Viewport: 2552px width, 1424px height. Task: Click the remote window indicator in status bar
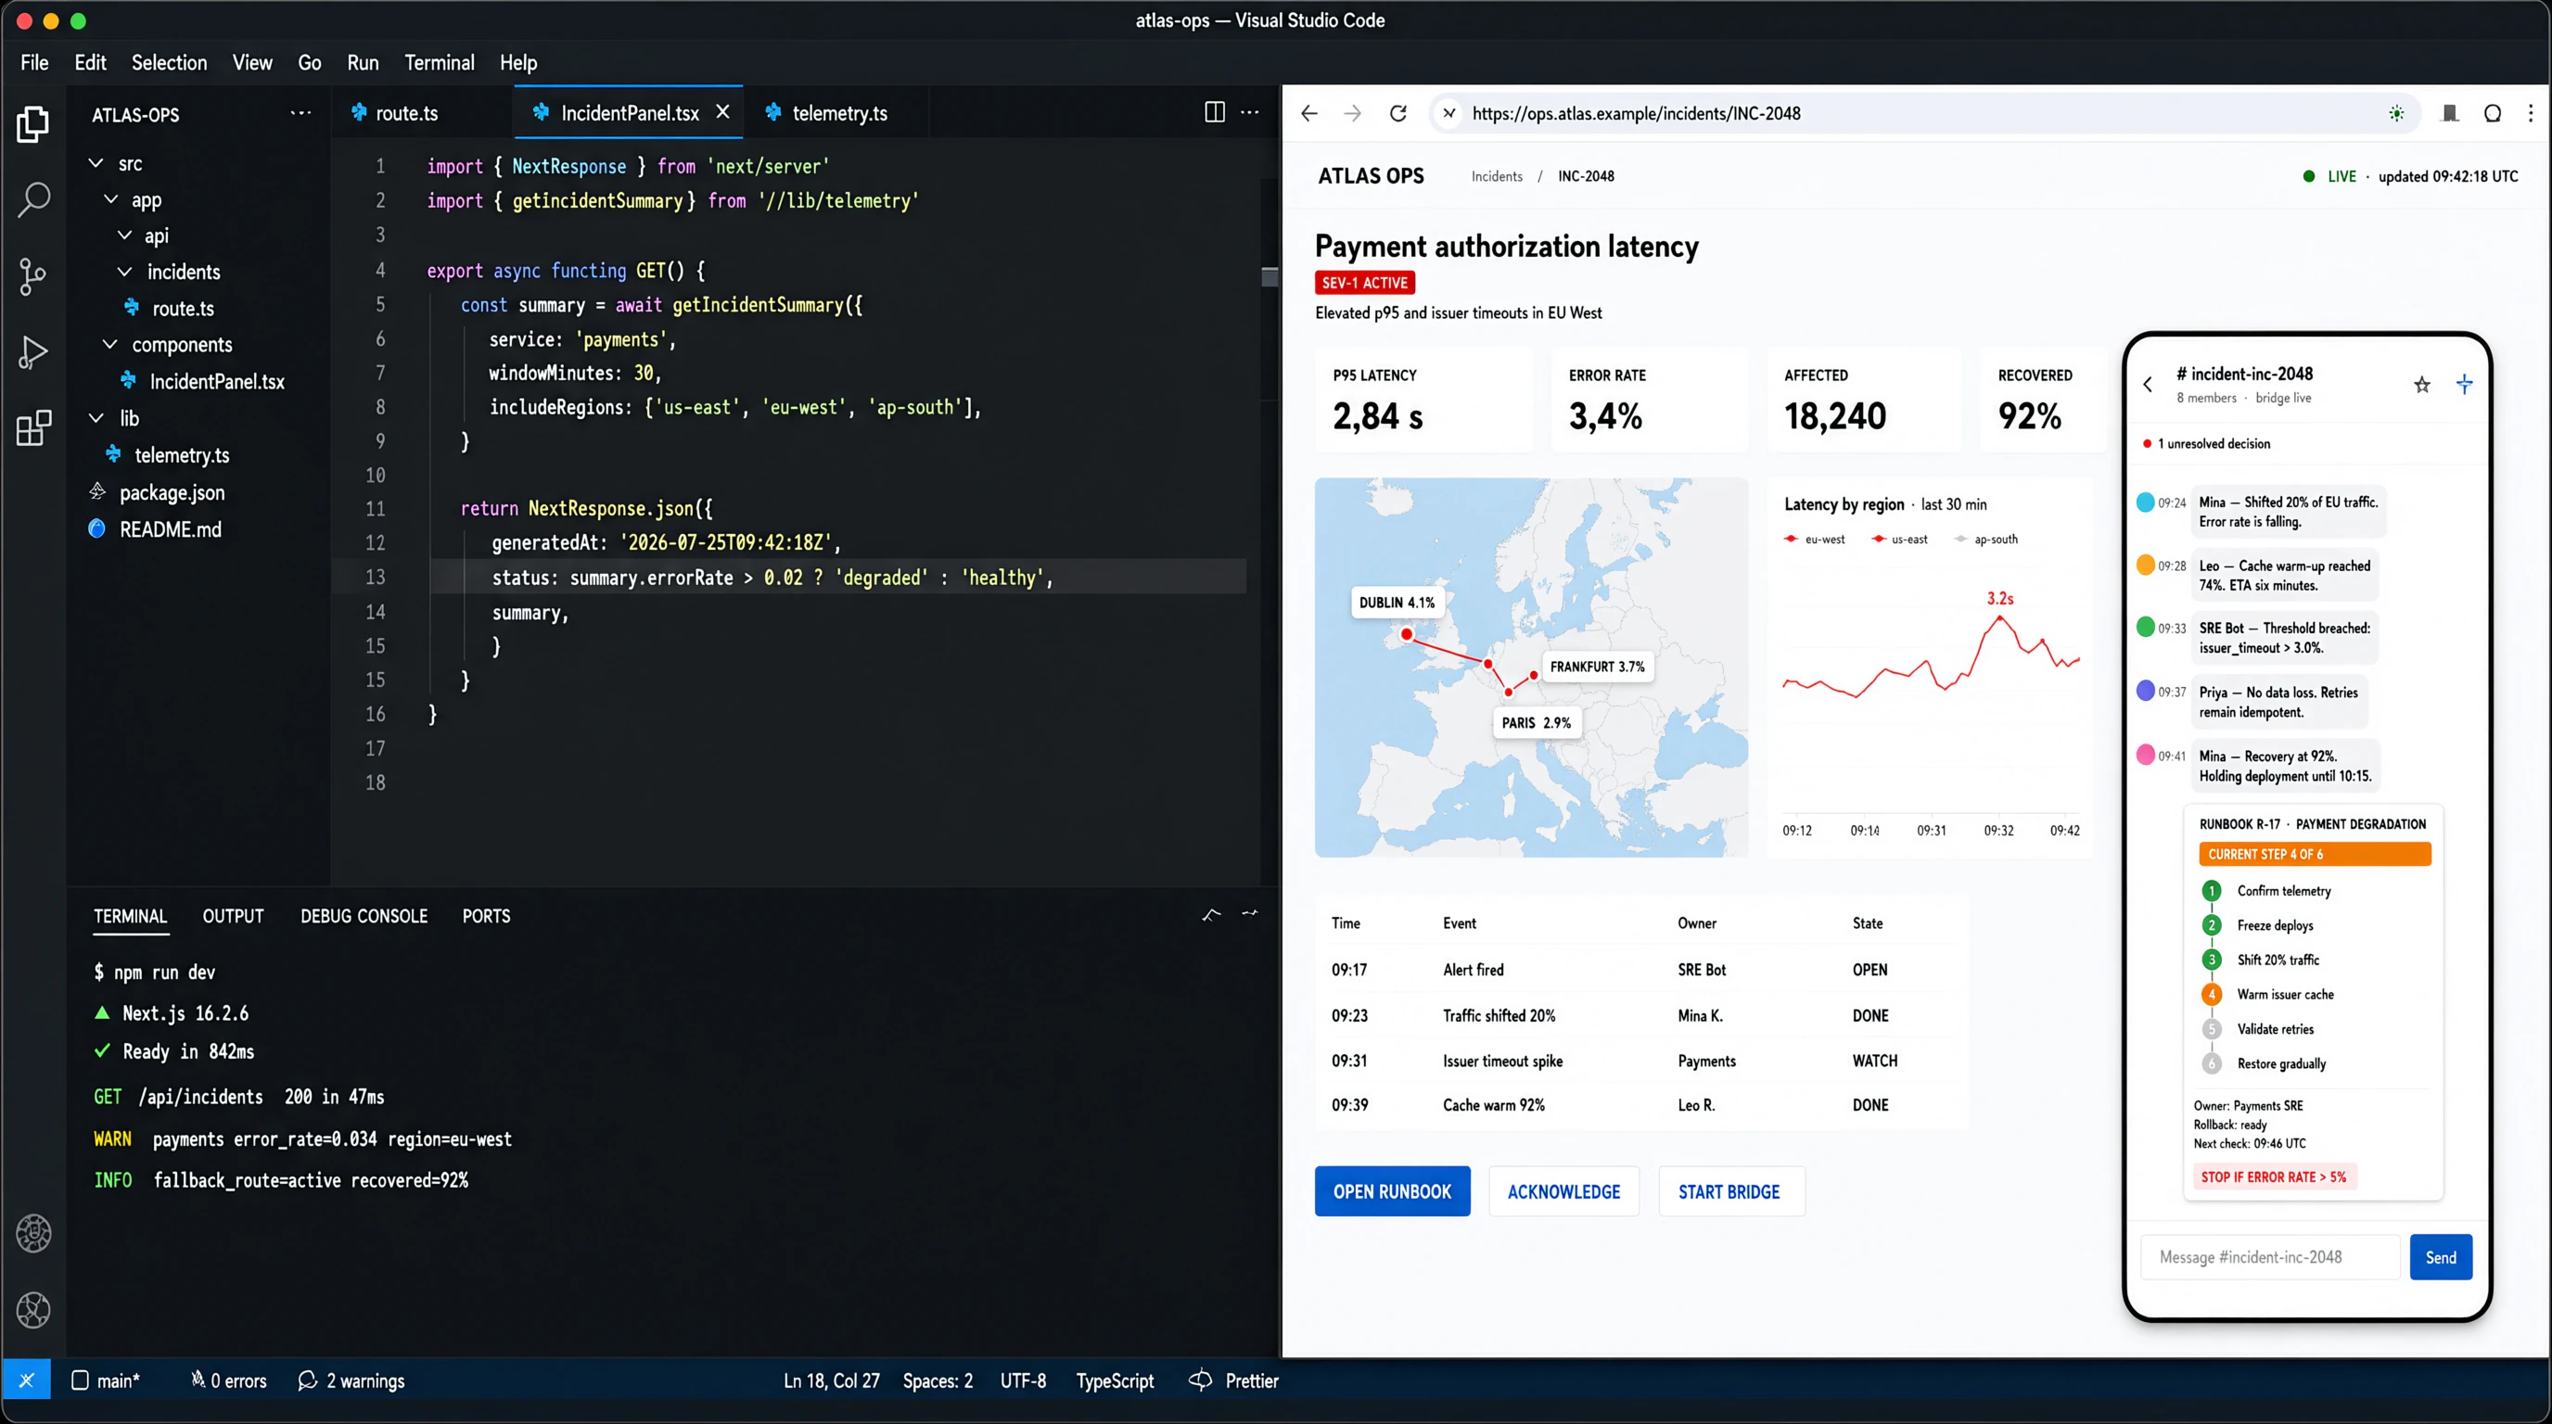coord(27,1380)
